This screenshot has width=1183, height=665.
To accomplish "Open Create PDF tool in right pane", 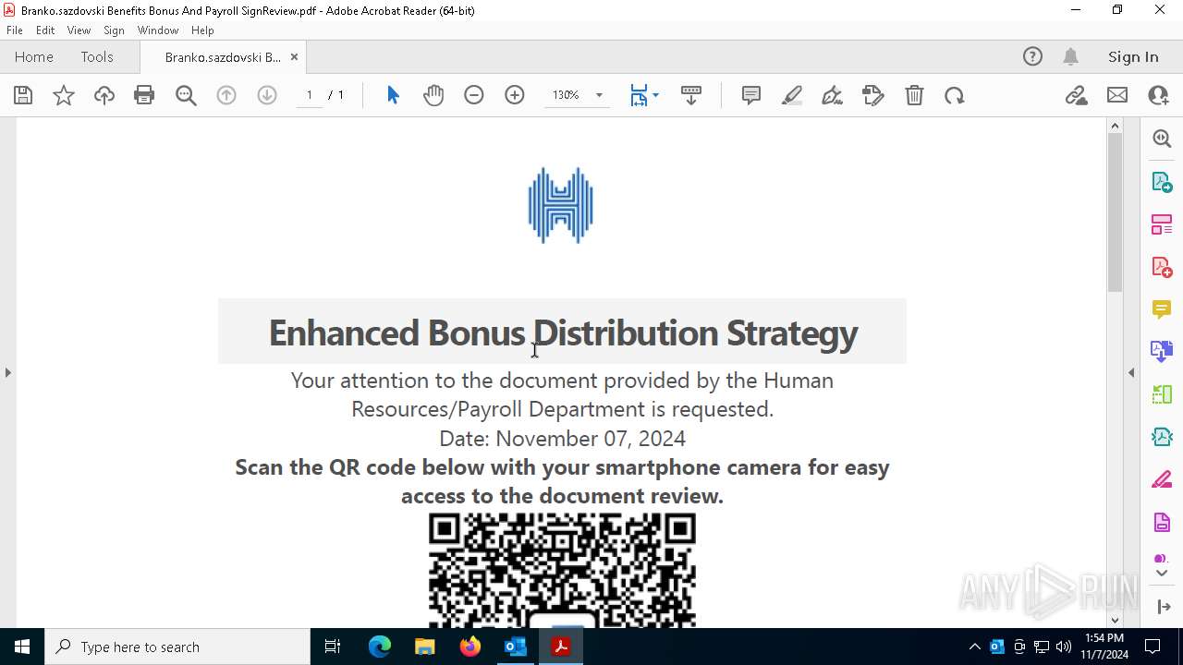I will 1162,266.
